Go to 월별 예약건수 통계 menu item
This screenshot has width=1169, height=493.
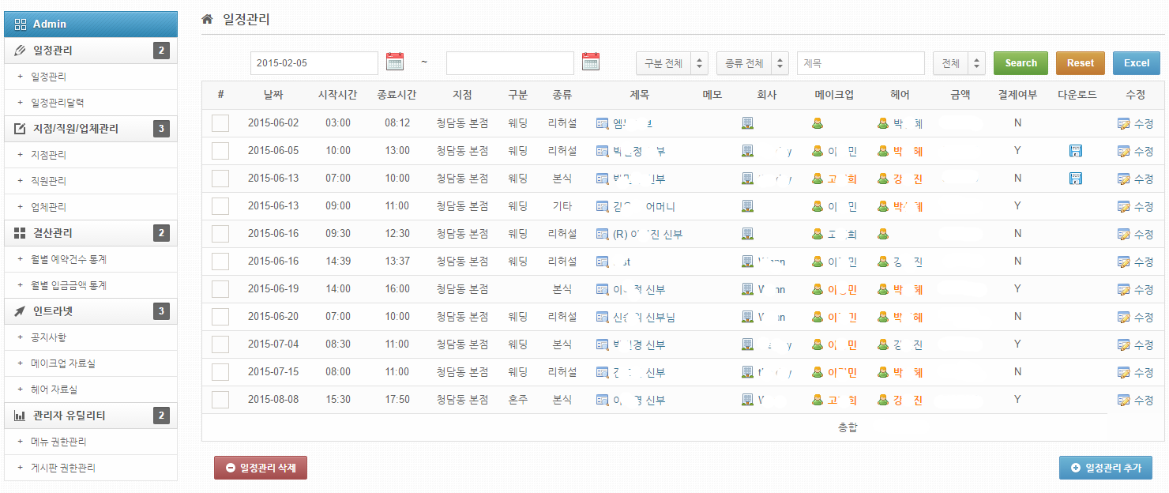click(68, 259)
